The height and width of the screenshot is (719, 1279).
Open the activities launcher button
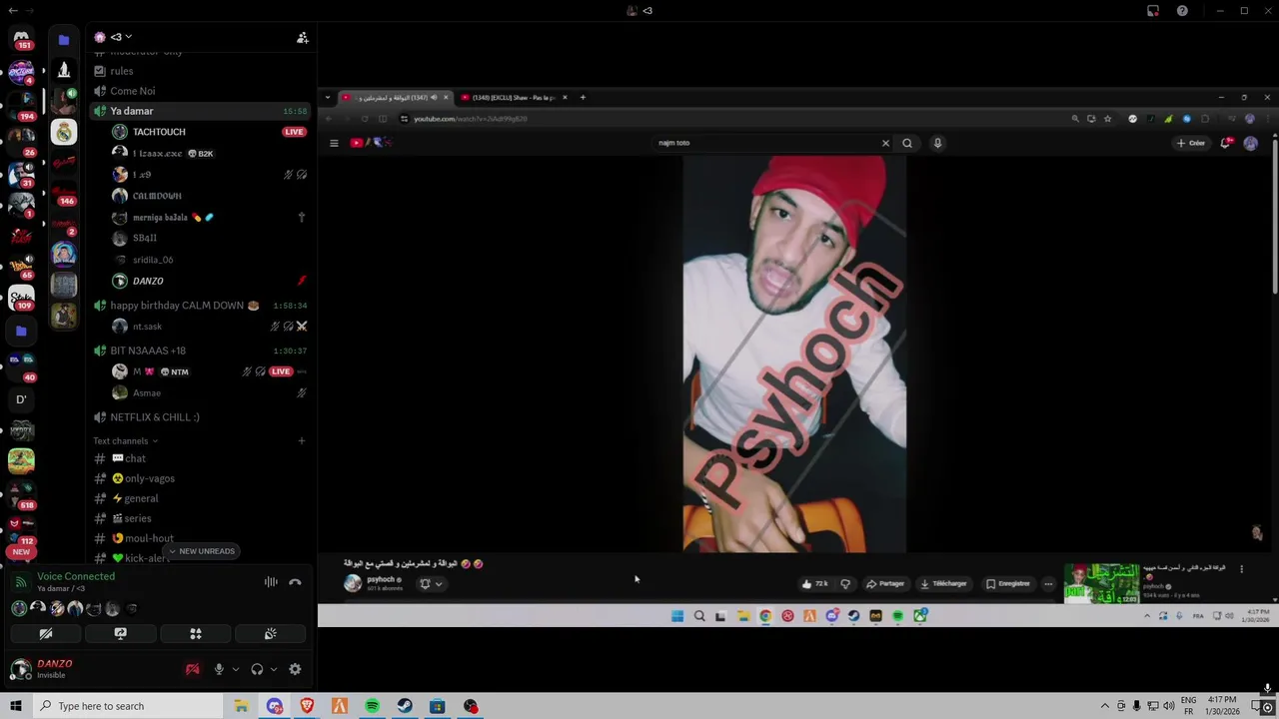(196, 633)
